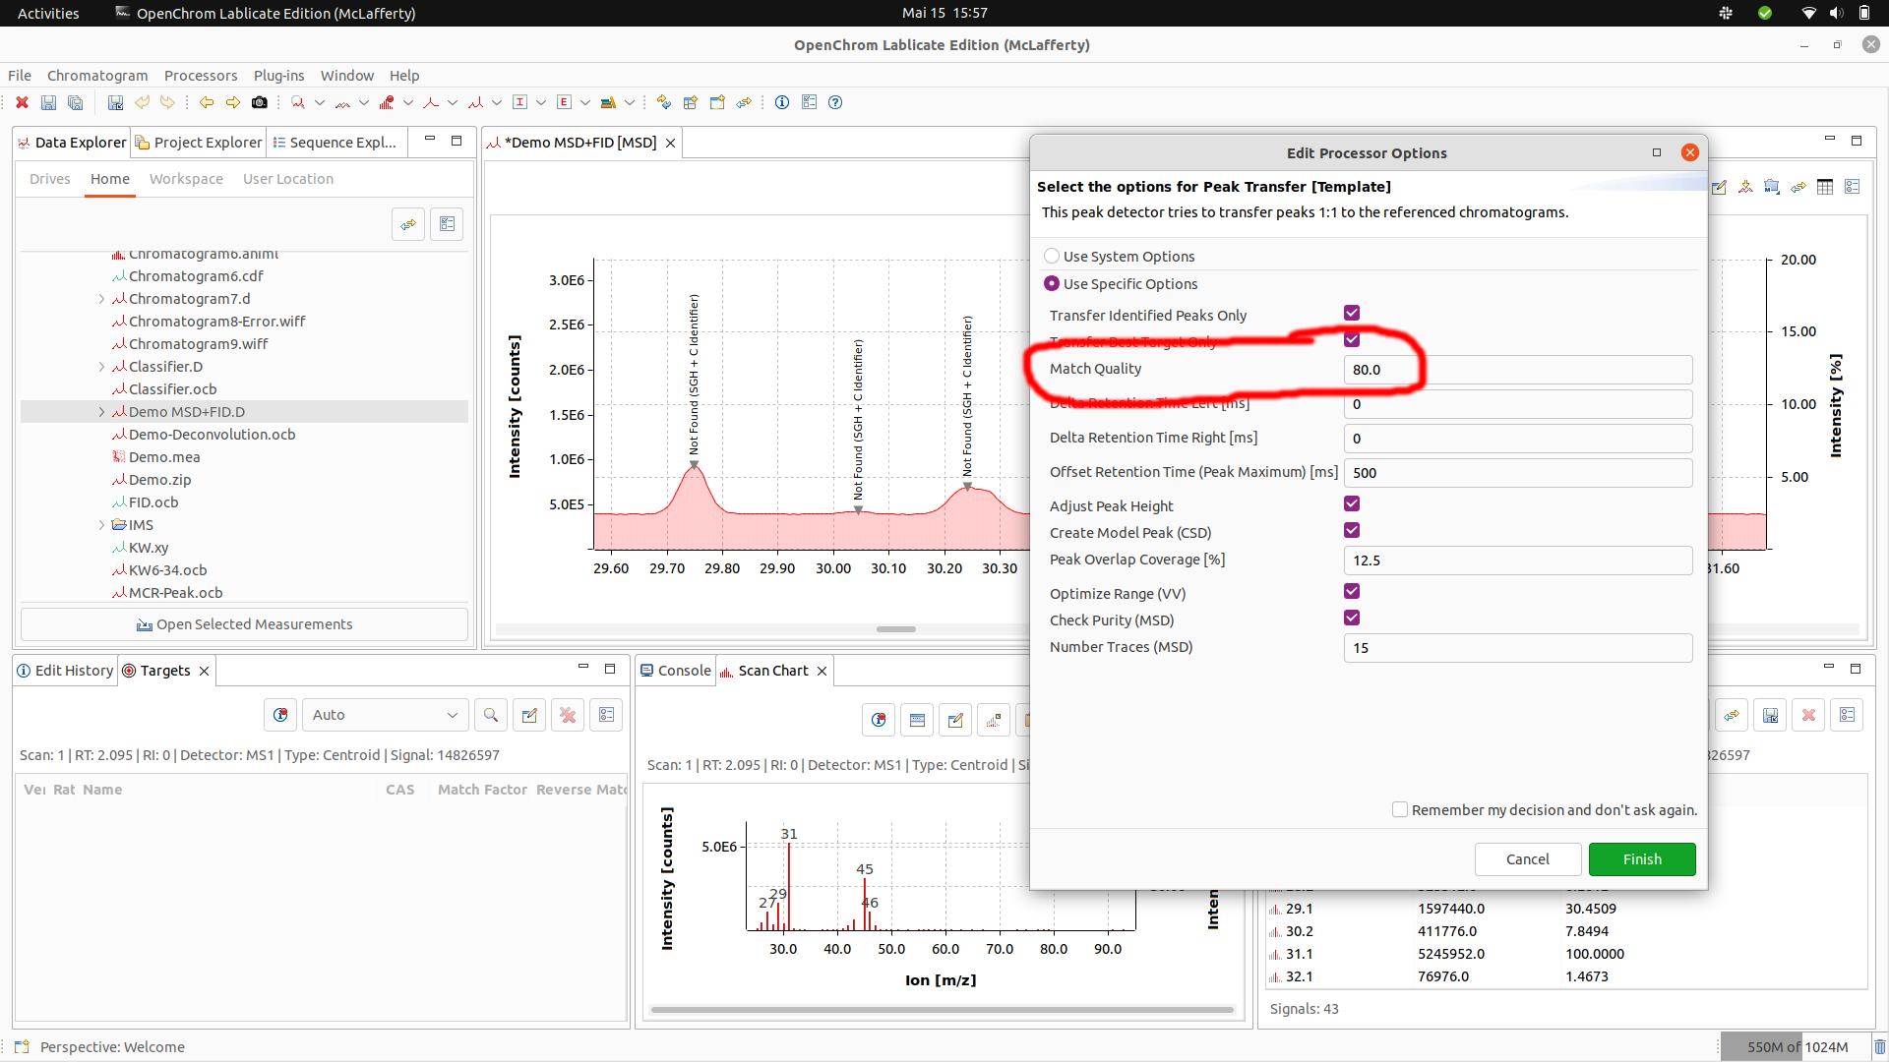Screen dimensions: 1889x1062
Task: Open the edit icon in the Targets toolbar
Action: point(529,714)
